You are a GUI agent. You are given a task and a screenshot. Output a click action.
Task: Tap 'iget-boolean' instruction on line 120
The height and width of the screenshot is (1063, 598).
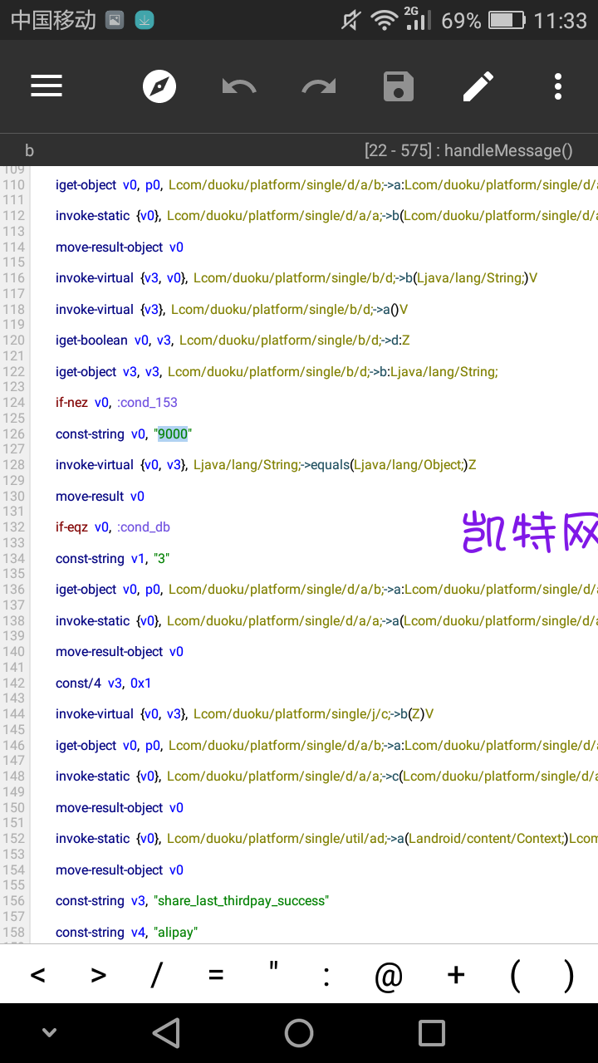tap(91, 340)
